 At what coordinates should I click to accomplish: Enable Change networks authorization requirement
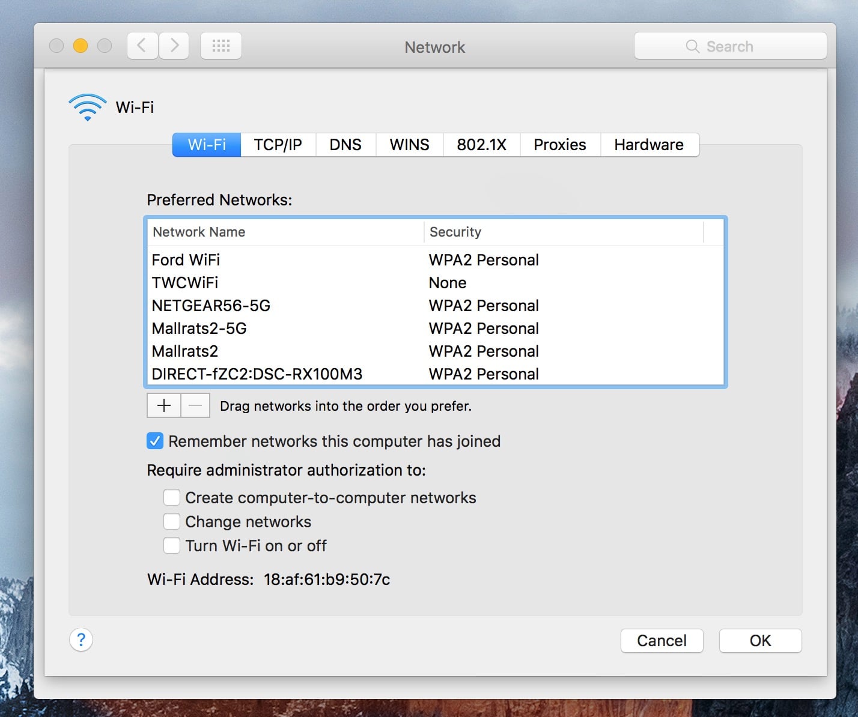(171, 521)
